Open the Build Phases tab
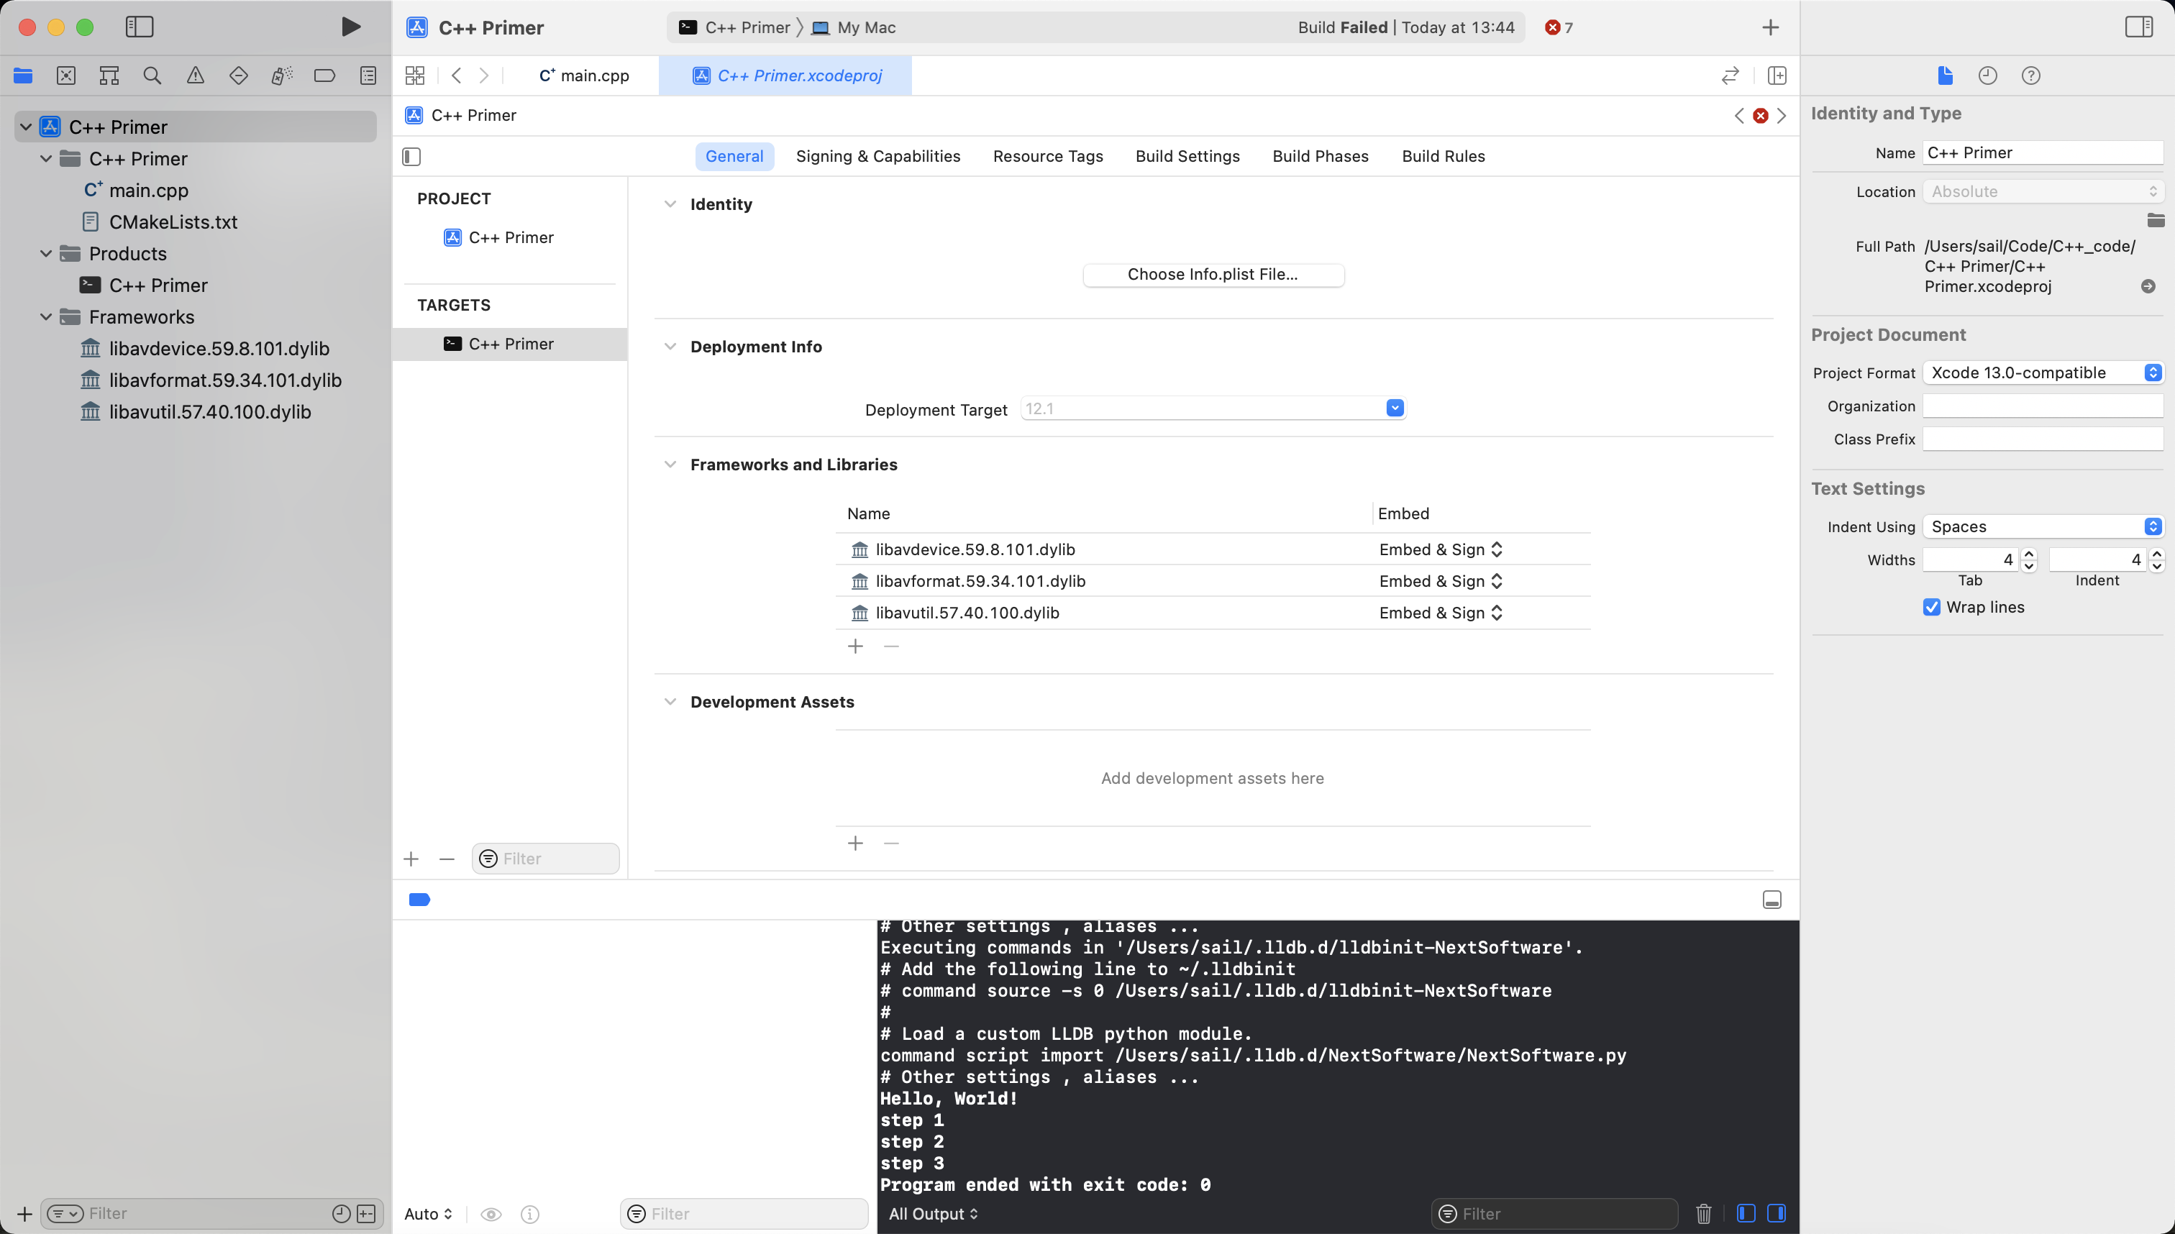Image resolution: width=2175 pixels, height=1234 pixels. (1321, 156)
